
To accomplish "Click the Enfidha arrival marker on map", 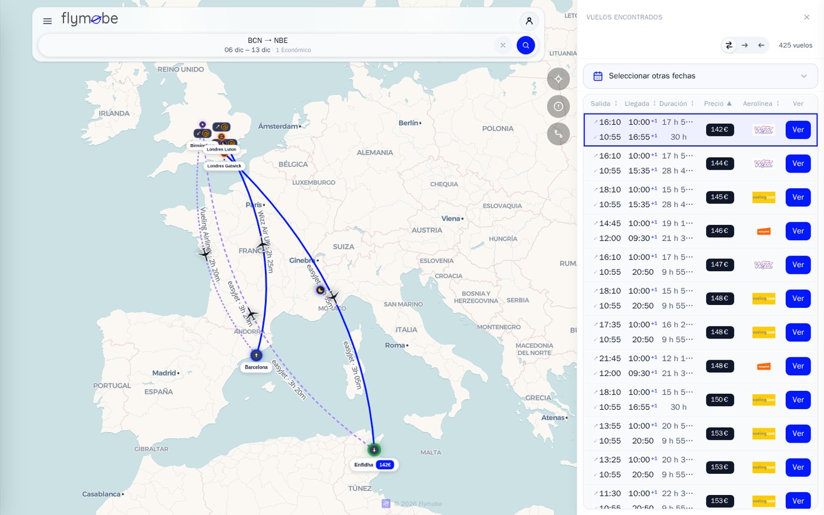I will pos(374,450).
